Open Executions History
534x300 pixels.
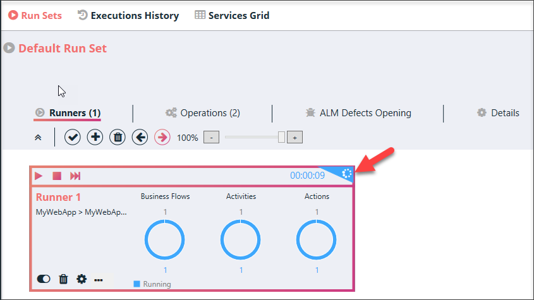(128, 15)
